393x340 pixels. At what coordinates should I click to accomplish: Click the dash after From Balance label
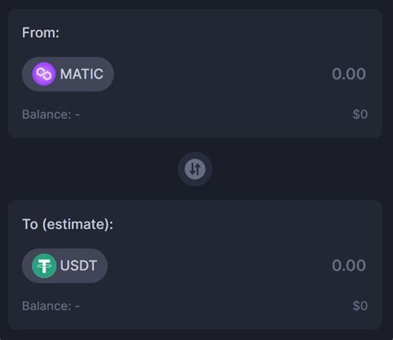77,114
